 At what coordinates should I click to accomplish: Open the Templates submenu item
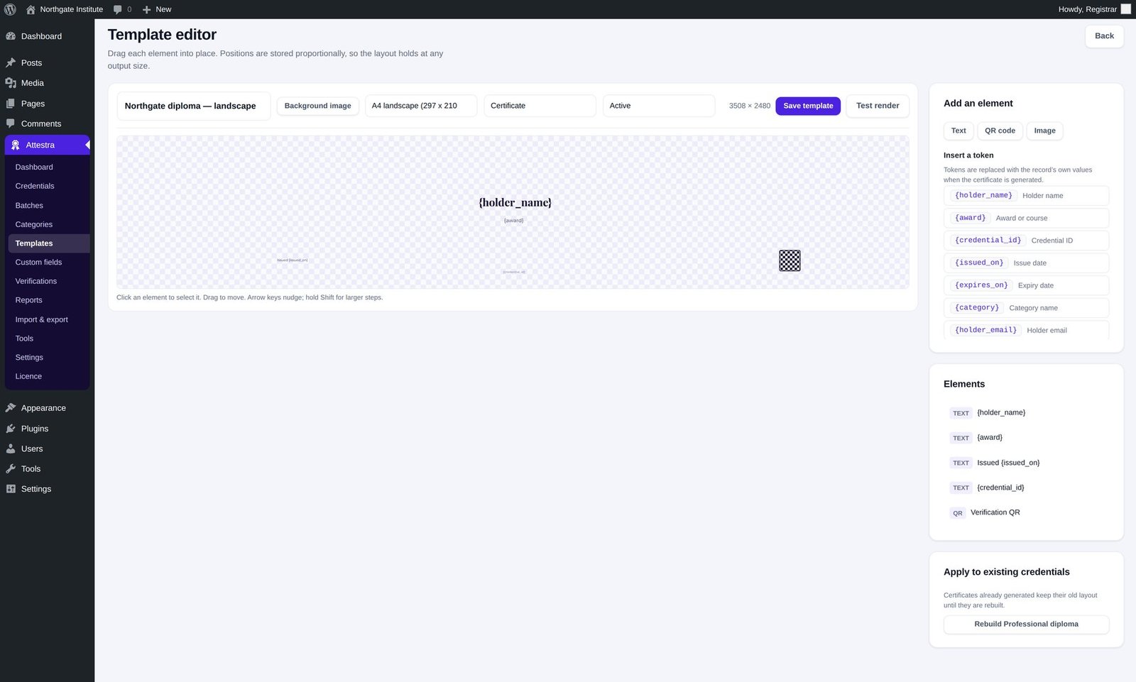[x=48, y=243]
